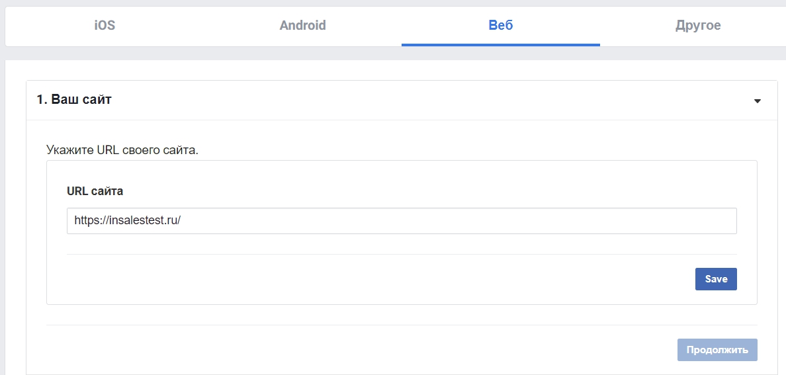Click the number '1.' in the section header
This screenshot has height=375, width=786.
click(42, 100)
